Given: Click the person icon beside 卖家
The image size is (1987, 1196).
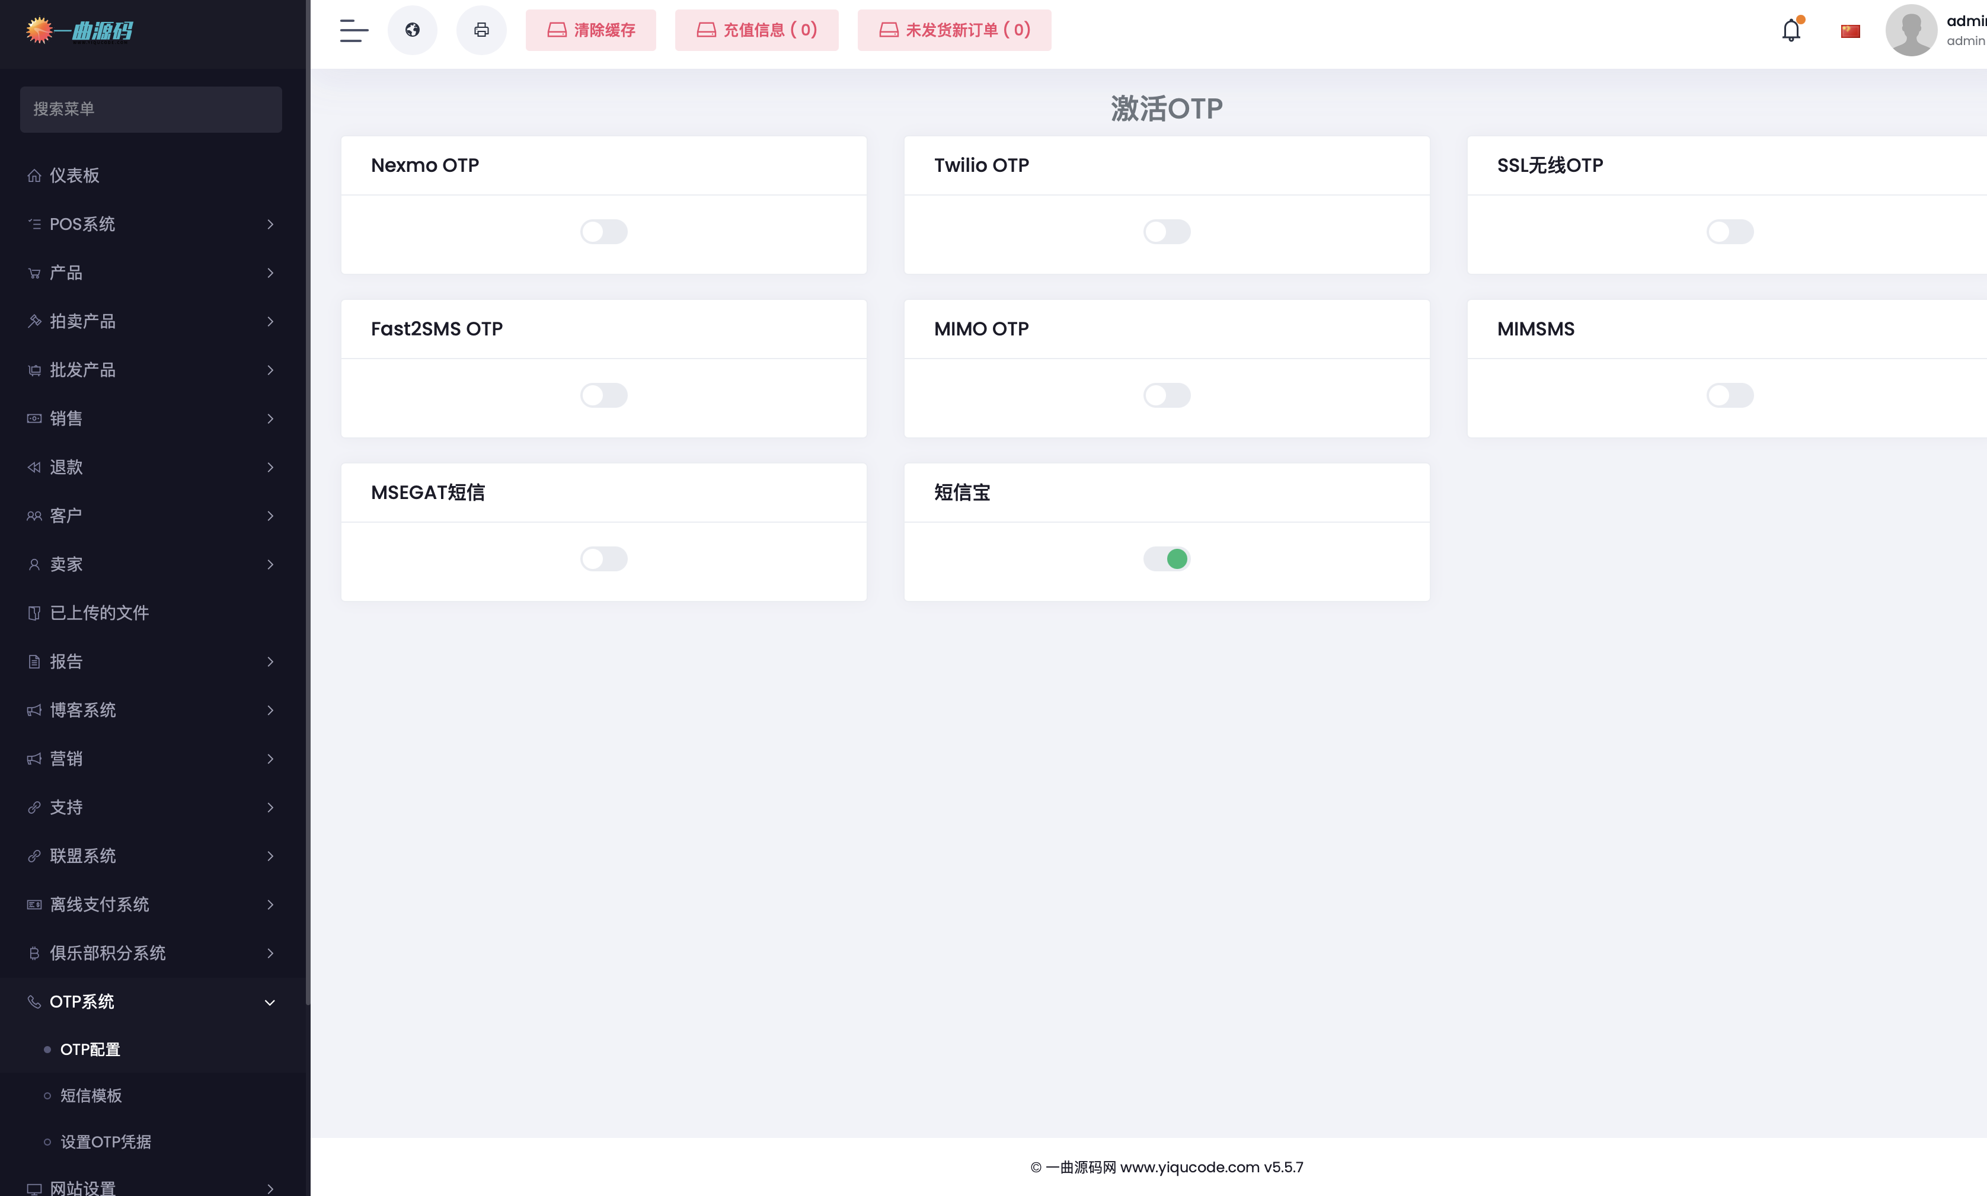Looking at the screenshot, I should 34,564.
